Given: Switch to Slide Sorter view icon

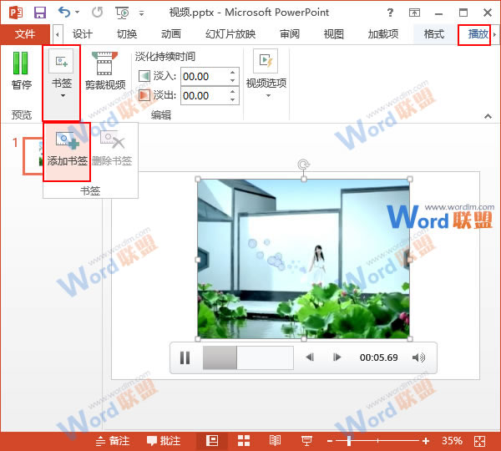Looking at the screenshot, I should click(x=244, y=441).
